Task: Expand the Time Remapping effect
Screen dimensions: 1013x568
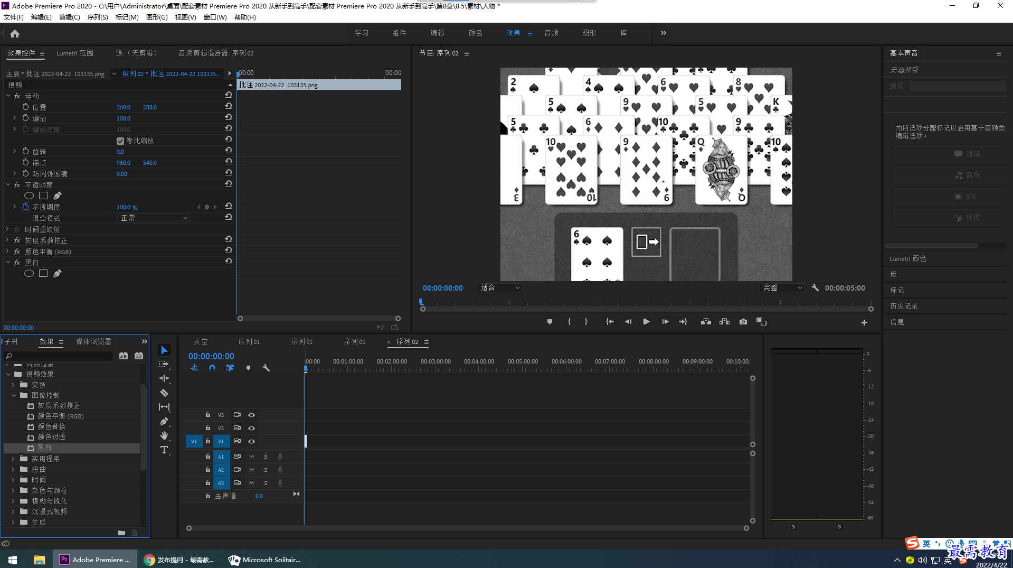Action: 7,229
